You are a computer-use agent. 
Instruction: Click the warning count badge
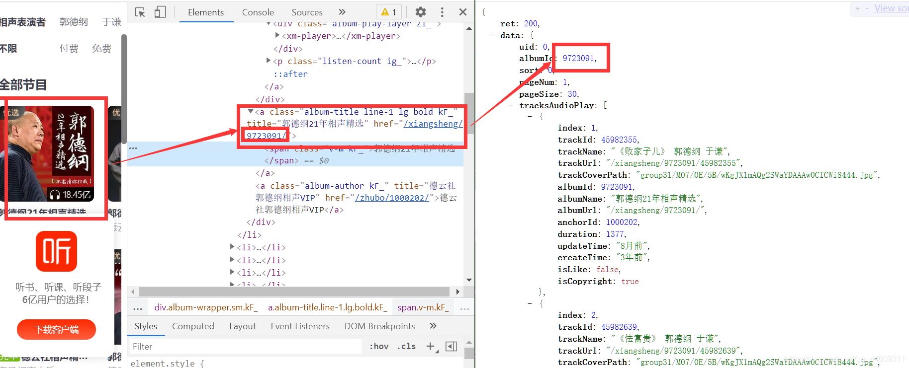389,12
